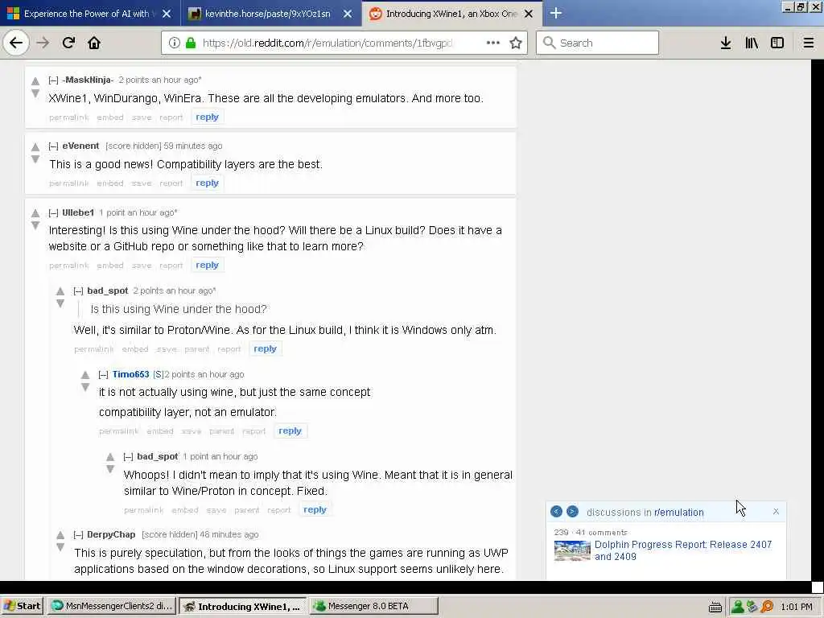The image size is (824, 618).
Task: Go to parent of Timo653's comment
Action: click(x=222, y=431)
